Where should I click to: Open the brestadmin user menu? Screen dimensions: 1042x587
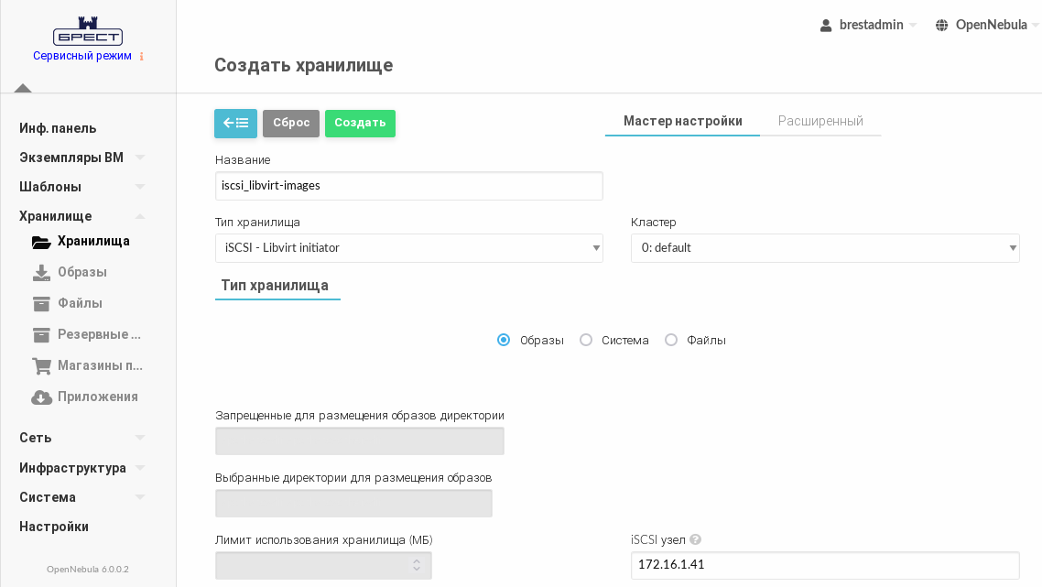[x=868, y=25]
